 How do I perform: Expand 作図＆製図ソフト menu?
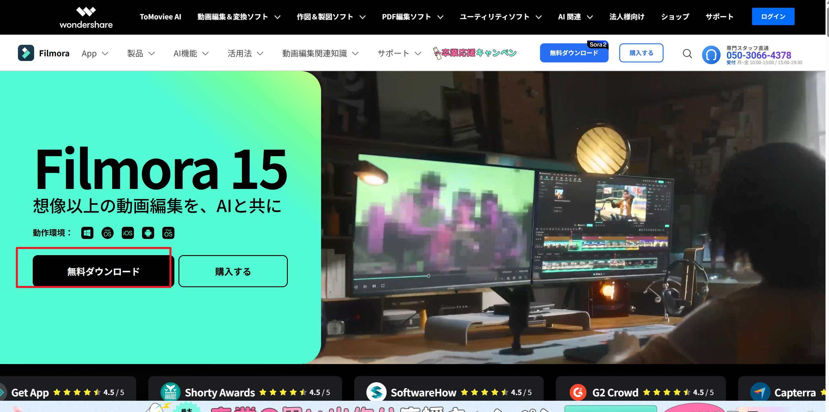tap(331, 17)
